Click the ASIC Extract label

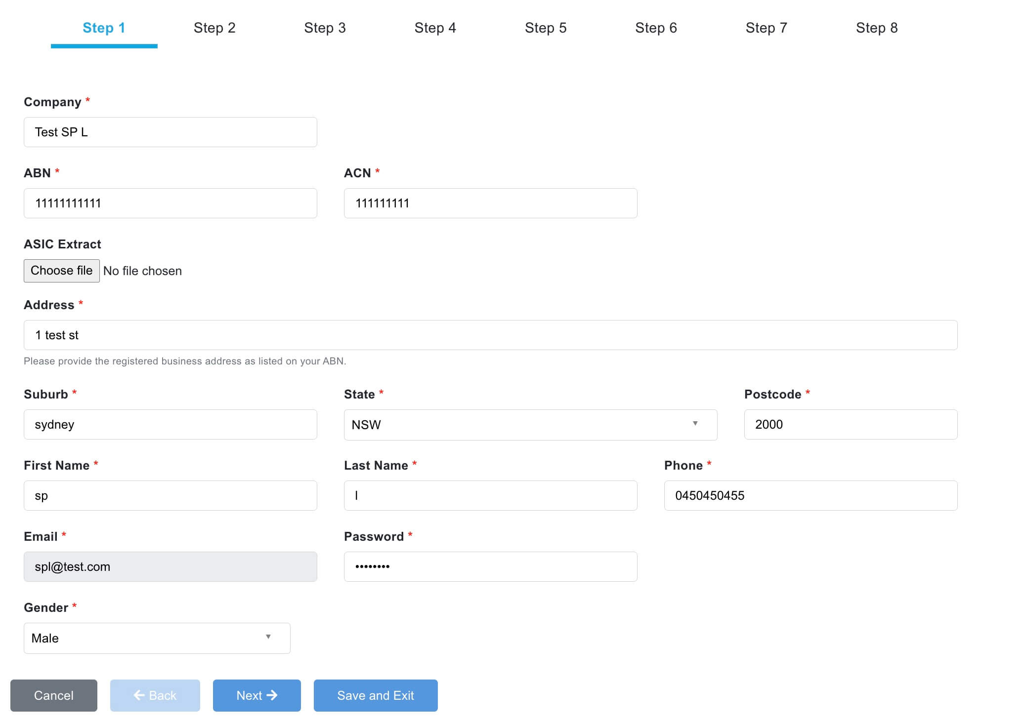tap(62, 244)
